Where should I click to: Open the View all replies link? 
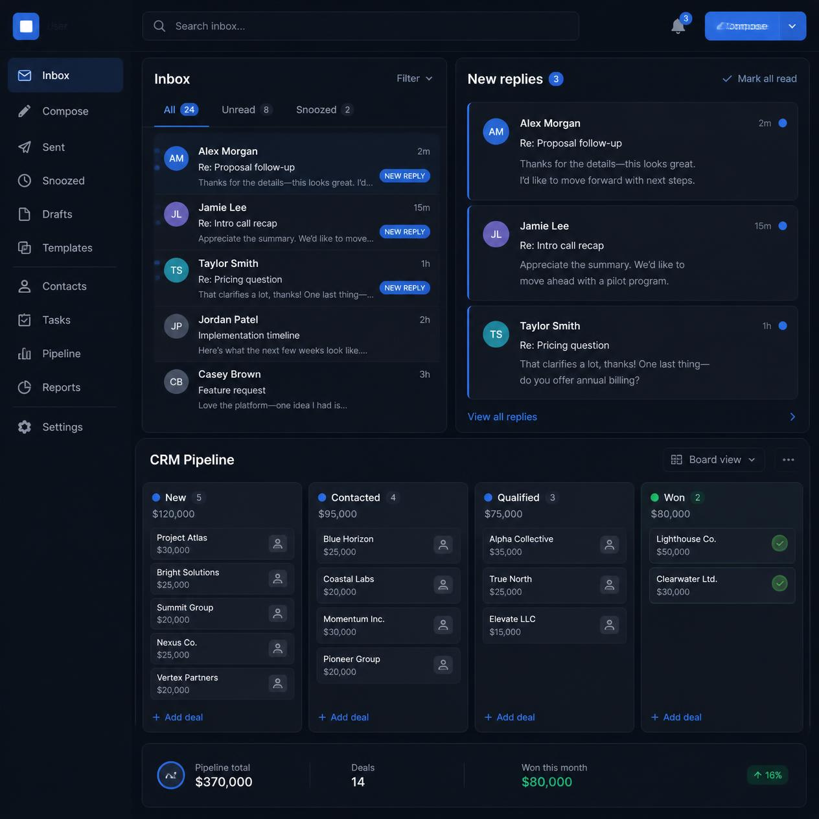502,417
